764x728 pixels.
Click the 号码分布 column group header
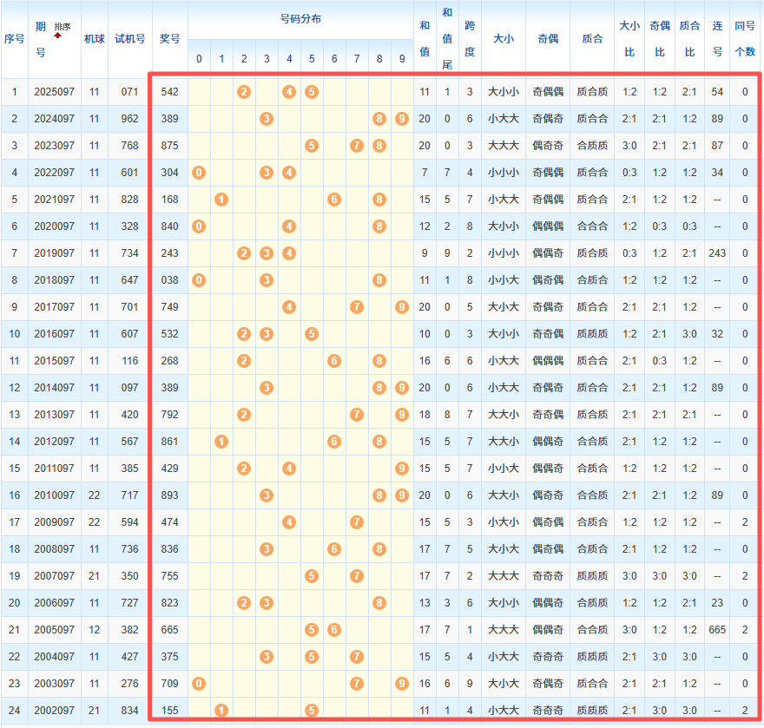coord(300,19)
